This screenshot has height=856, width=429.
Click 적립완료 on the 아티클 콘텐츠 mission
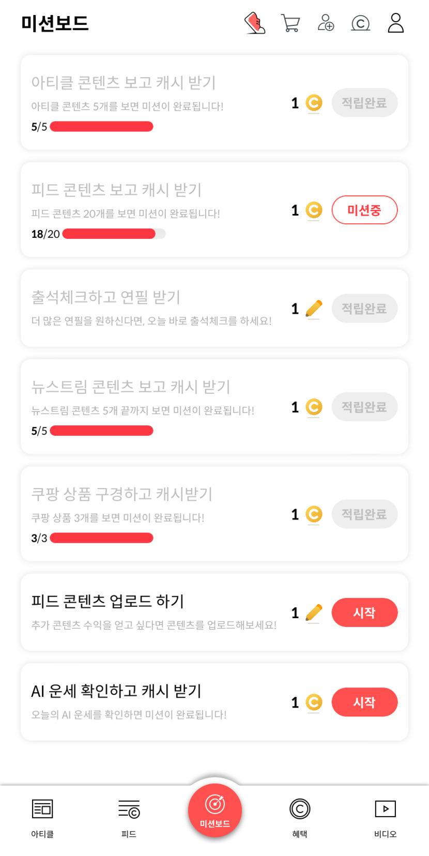[x=364, y=103]
